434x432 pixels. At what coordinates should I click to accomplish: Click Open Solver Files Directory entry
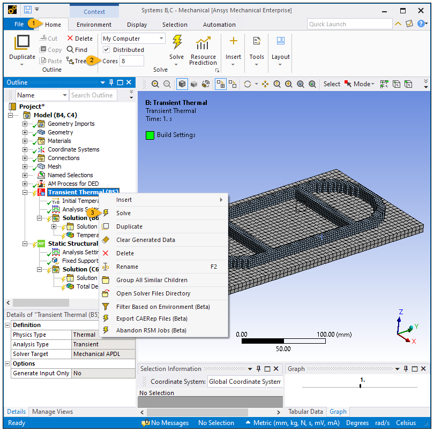[153, 293]
